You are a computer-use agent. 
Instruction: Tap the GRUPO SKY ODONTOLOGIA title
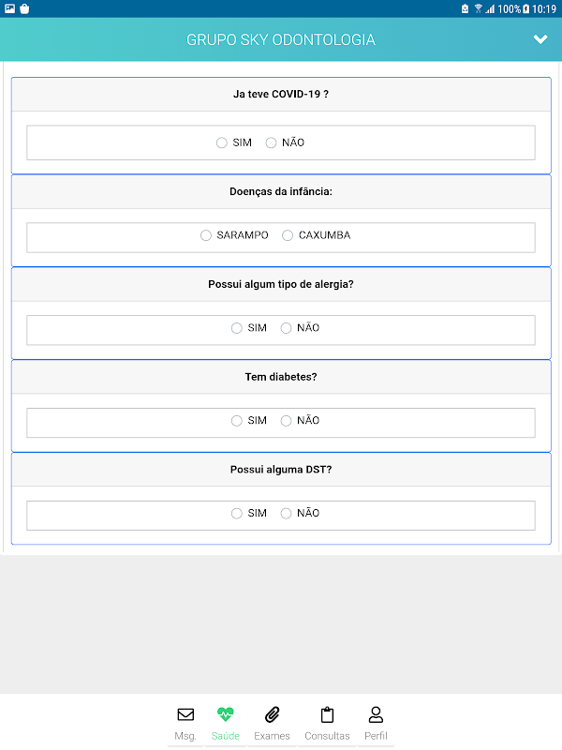click(x=281, y=39)
